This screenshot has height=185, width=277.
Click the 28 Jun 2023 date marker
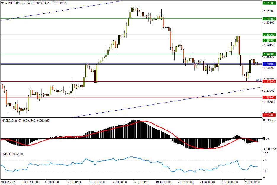(9, 182)
